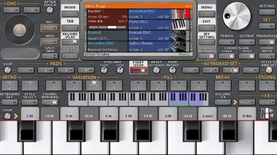Turn the After Touch knob
Viewport: 277px width, 155px height.
(50, 10)
